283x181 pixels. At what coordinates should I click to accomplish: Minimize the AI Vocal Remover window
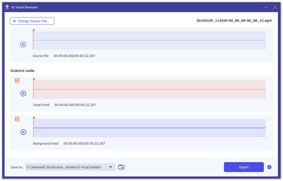[x=266, y=7]
